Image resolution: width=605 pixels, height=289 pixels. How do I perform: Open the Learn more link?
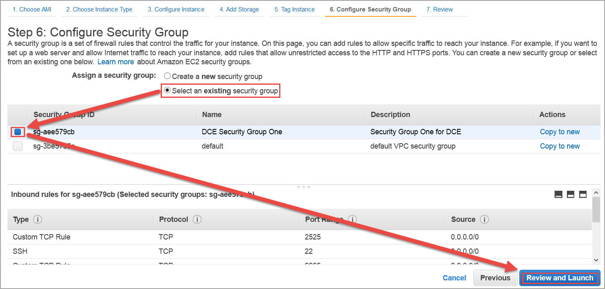pos(116,62)
